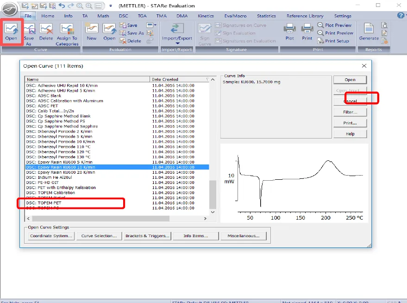Open the TGA ribbon tab
Screen dimensions: 407x303
pyautogui.click(x=142, y=16)
